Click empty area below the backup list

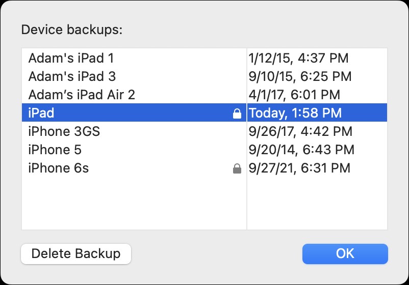[x=134, y=204]
